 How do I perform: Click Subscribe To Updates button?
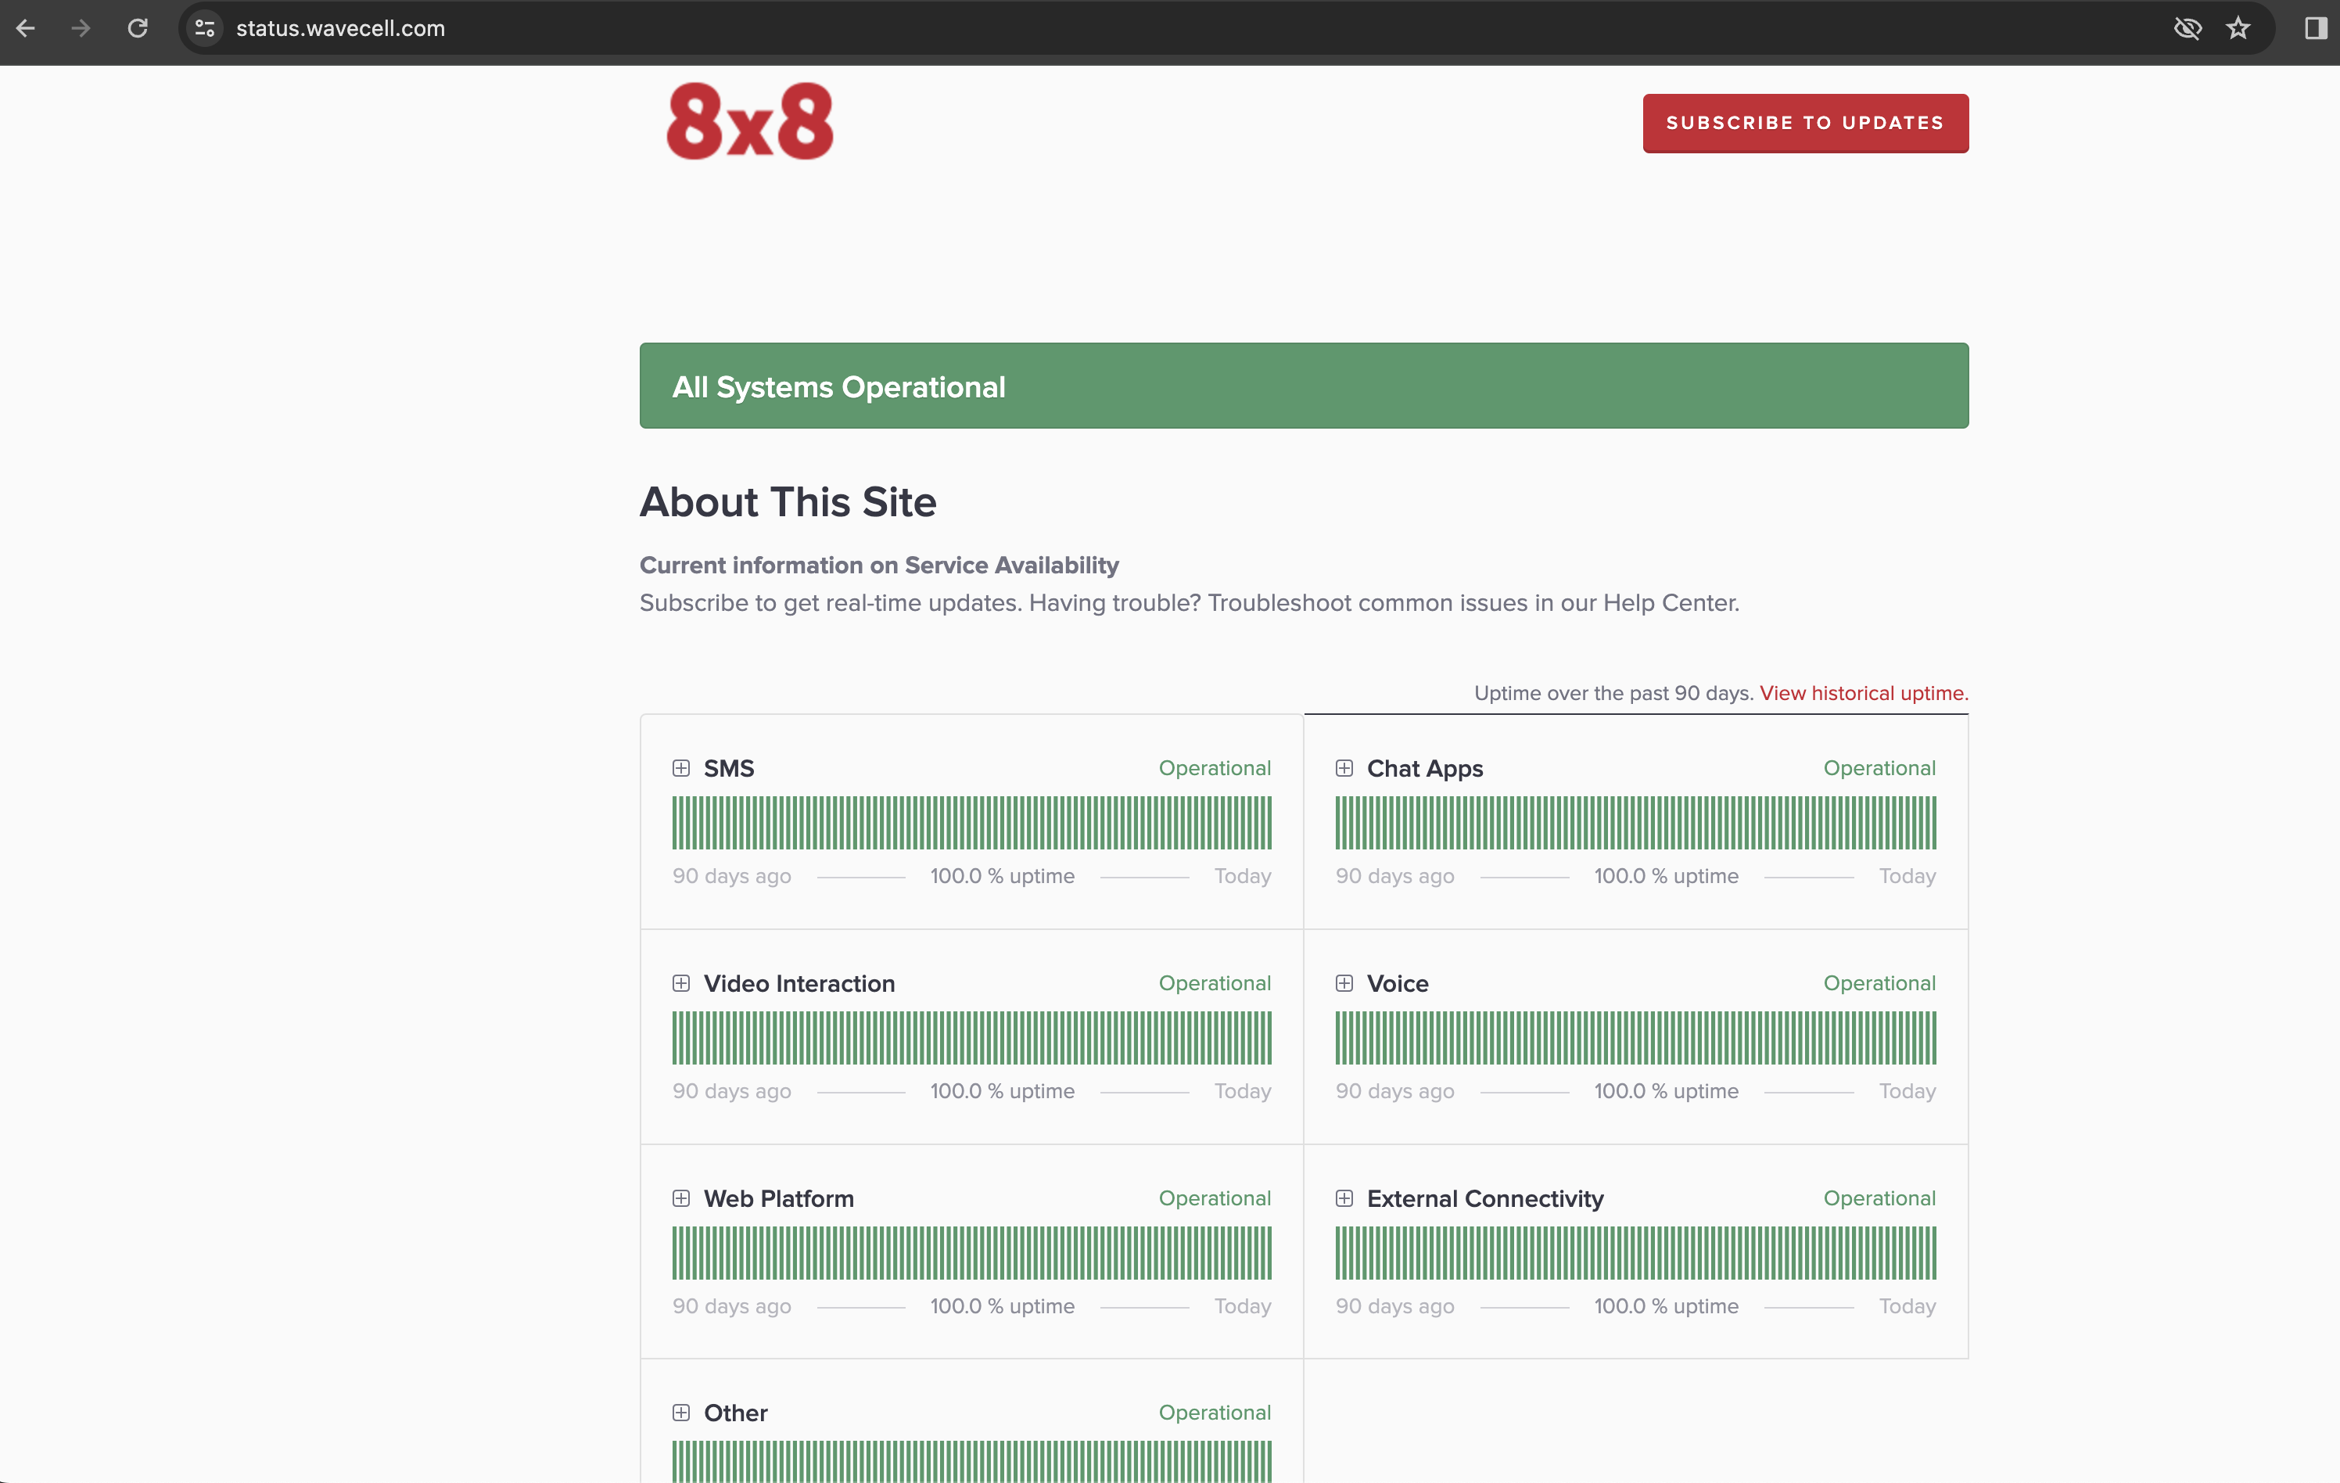click(1806, 124)
